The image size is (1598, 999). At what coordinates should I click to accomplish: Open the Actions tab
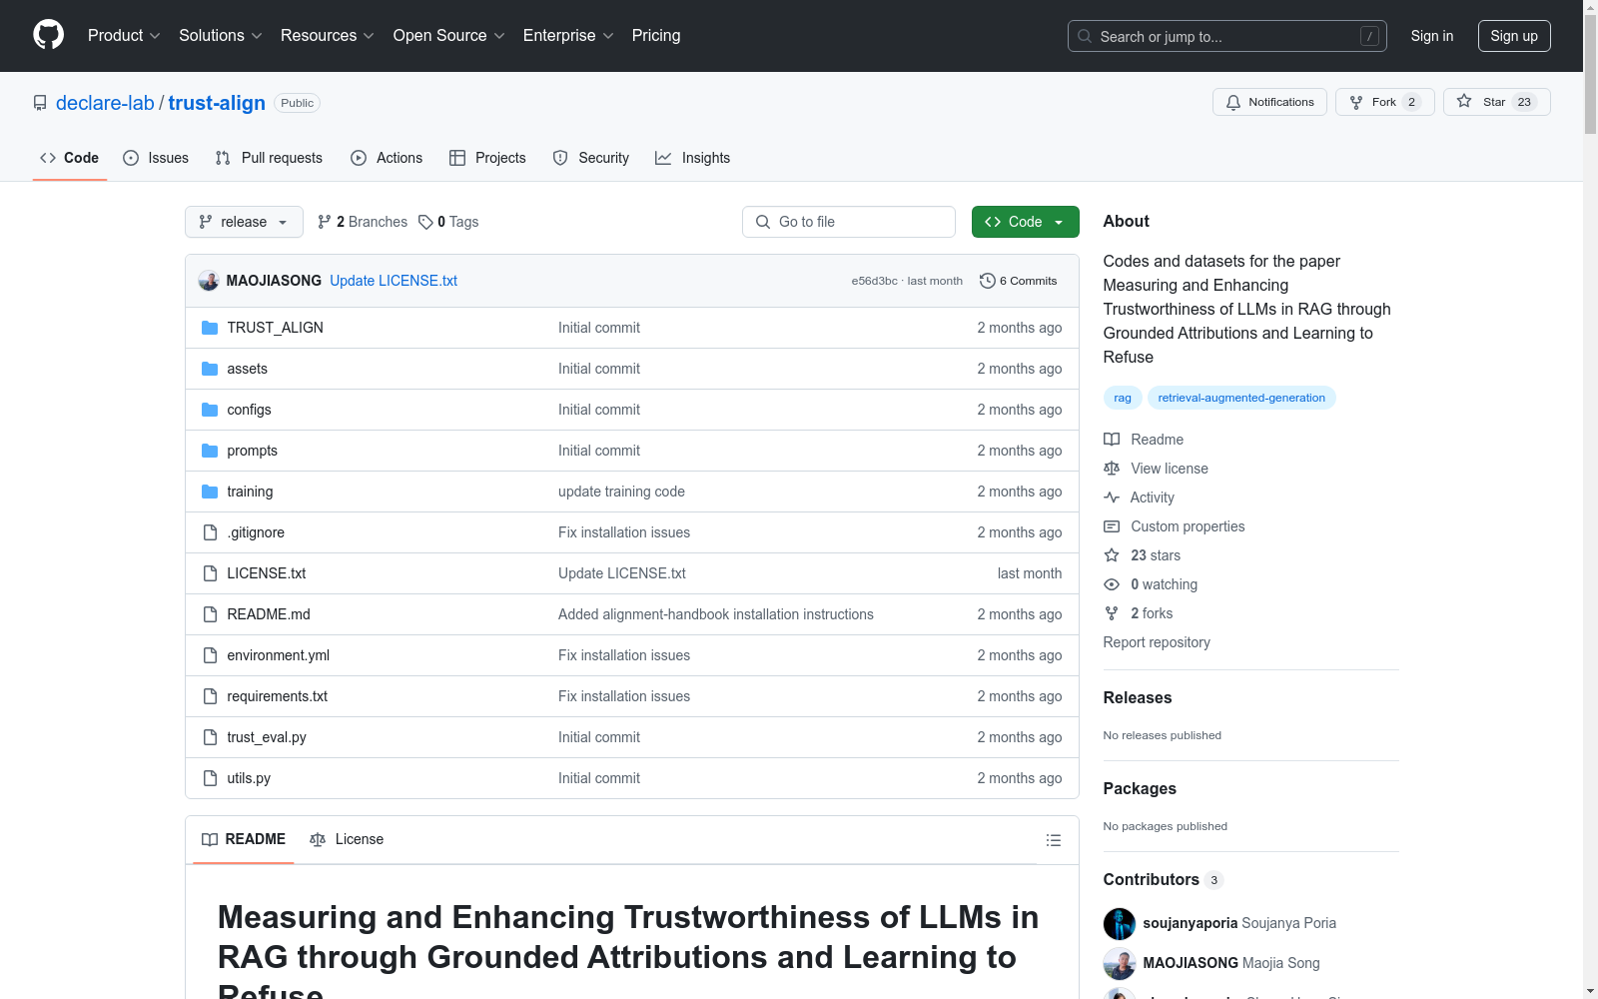387,158
